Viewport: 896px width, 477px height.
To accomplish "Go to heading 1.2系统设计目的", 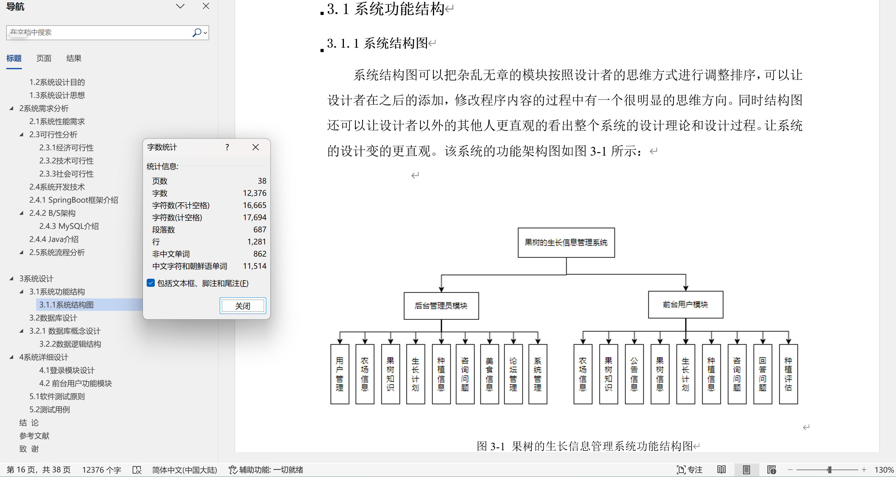I will pos(57,82).
